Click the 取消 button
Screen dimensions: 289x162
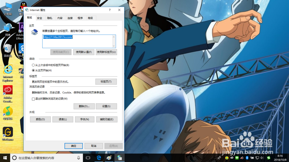click(x=94, y=146)
